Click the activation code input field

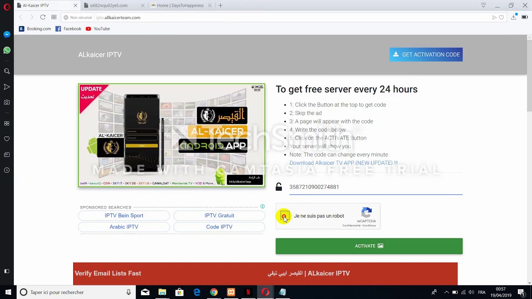pyautogui.click(x=376, y=187)
